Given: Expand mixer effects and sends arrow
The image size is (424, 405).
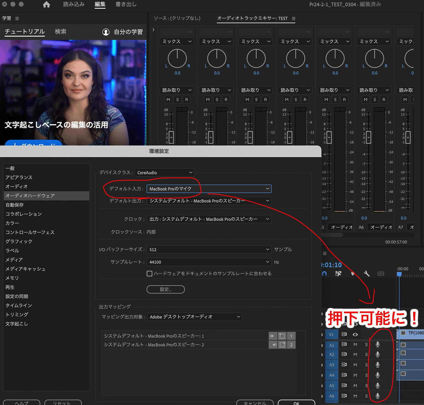Looking at the screenshot, I should pos(153,30).
